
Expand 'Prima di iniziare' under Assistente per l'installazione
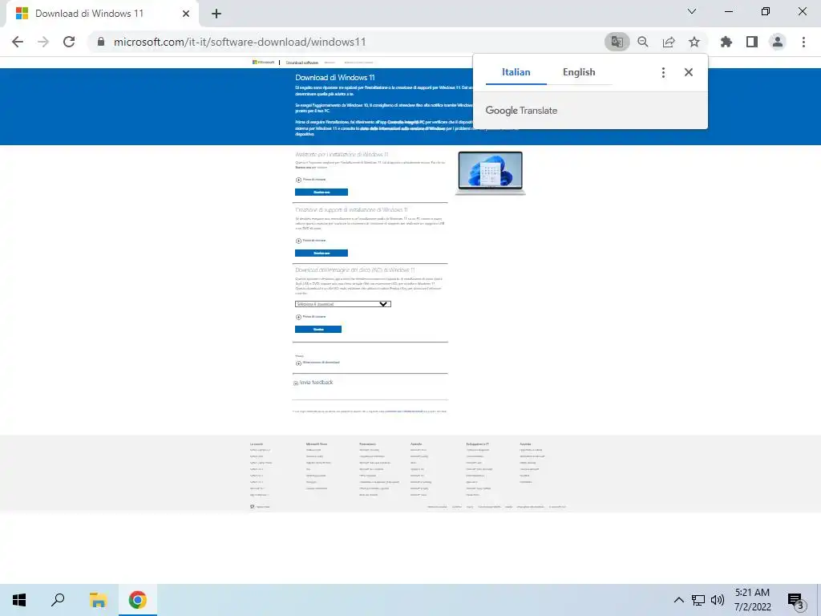310,180
